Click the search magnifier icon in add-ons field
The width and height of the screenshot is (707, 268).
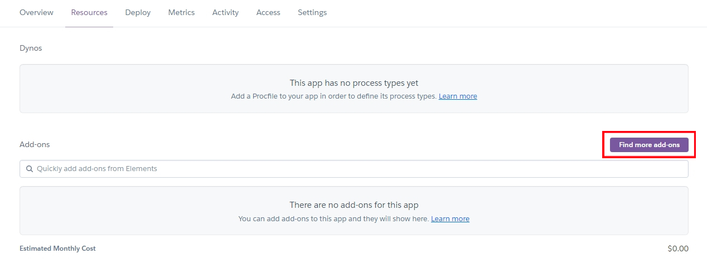click(30, 169)
